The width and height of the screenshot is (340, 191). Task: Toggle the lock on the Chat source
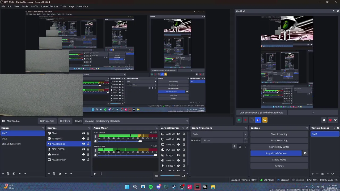(88, 133)
